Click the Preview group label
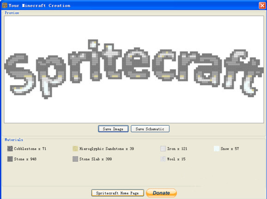Image resolution: width=267 pixels, height=199 pixels. [12, 13]
